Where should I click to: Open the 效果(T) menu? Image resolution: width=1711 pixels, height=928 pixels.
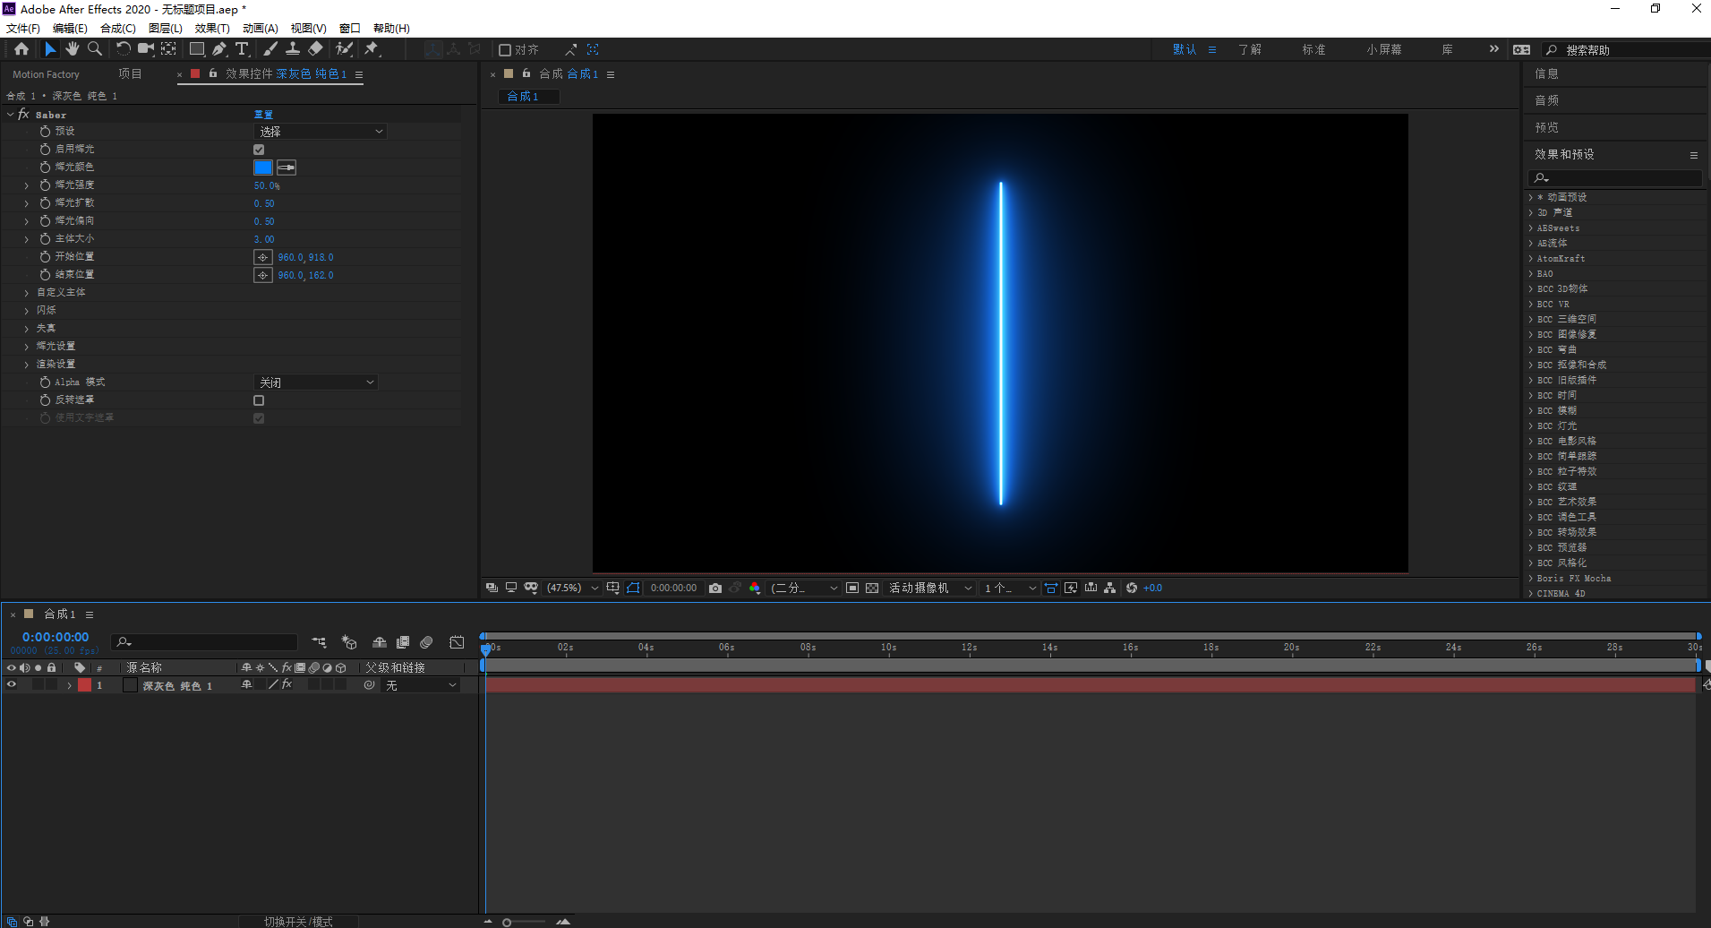(211, 28)
